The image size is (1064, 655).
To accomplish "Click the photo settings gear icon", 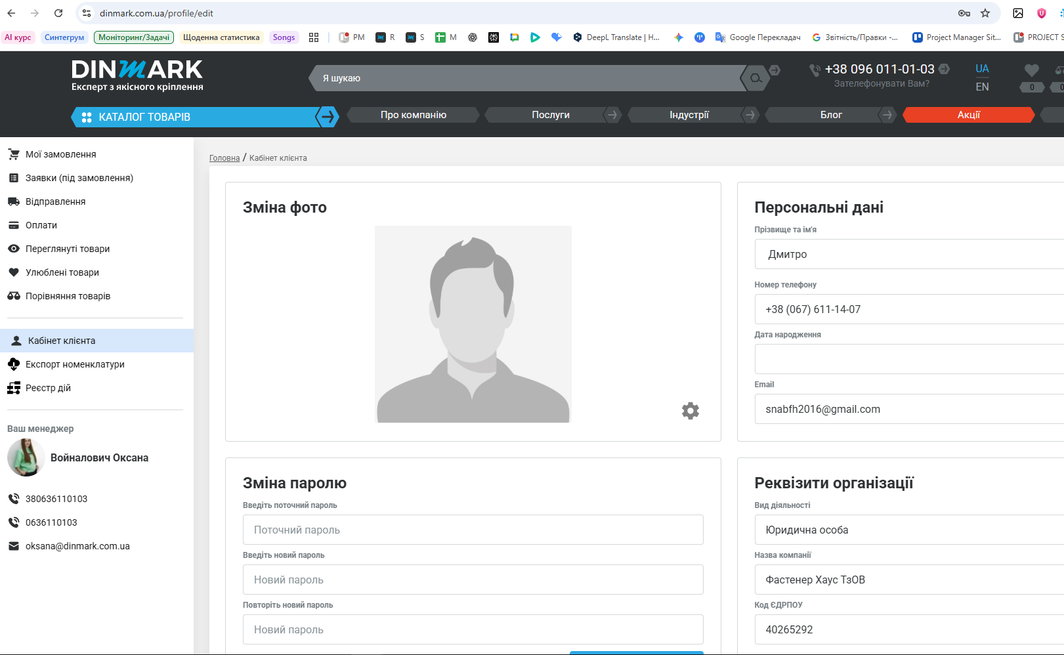I will 690,411.
